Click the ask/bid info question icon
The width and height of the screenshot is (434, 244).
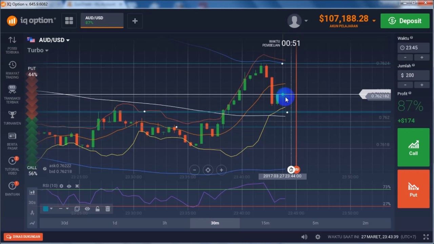coord(45,168)
